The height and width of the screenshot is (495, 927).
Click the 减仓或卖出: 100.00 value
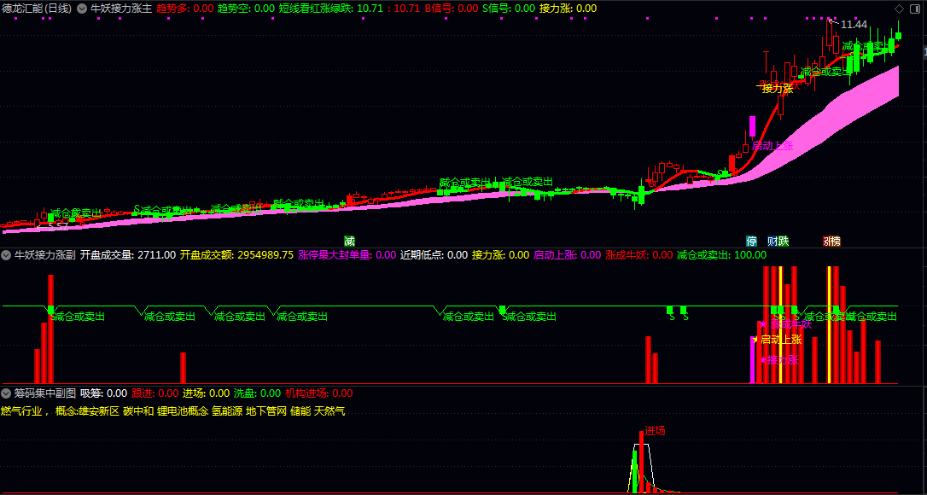pos(721,255)
